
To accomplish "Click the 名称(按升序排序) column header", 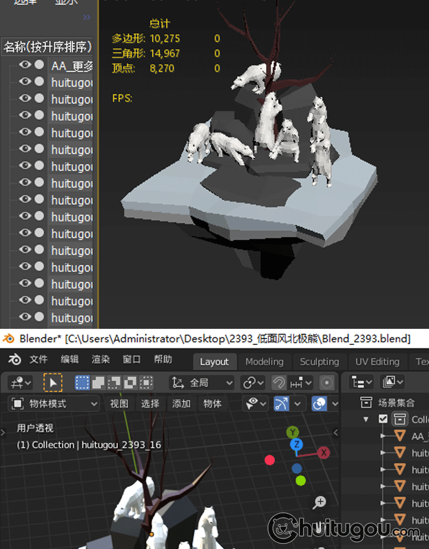I will [x=47, y=47].
